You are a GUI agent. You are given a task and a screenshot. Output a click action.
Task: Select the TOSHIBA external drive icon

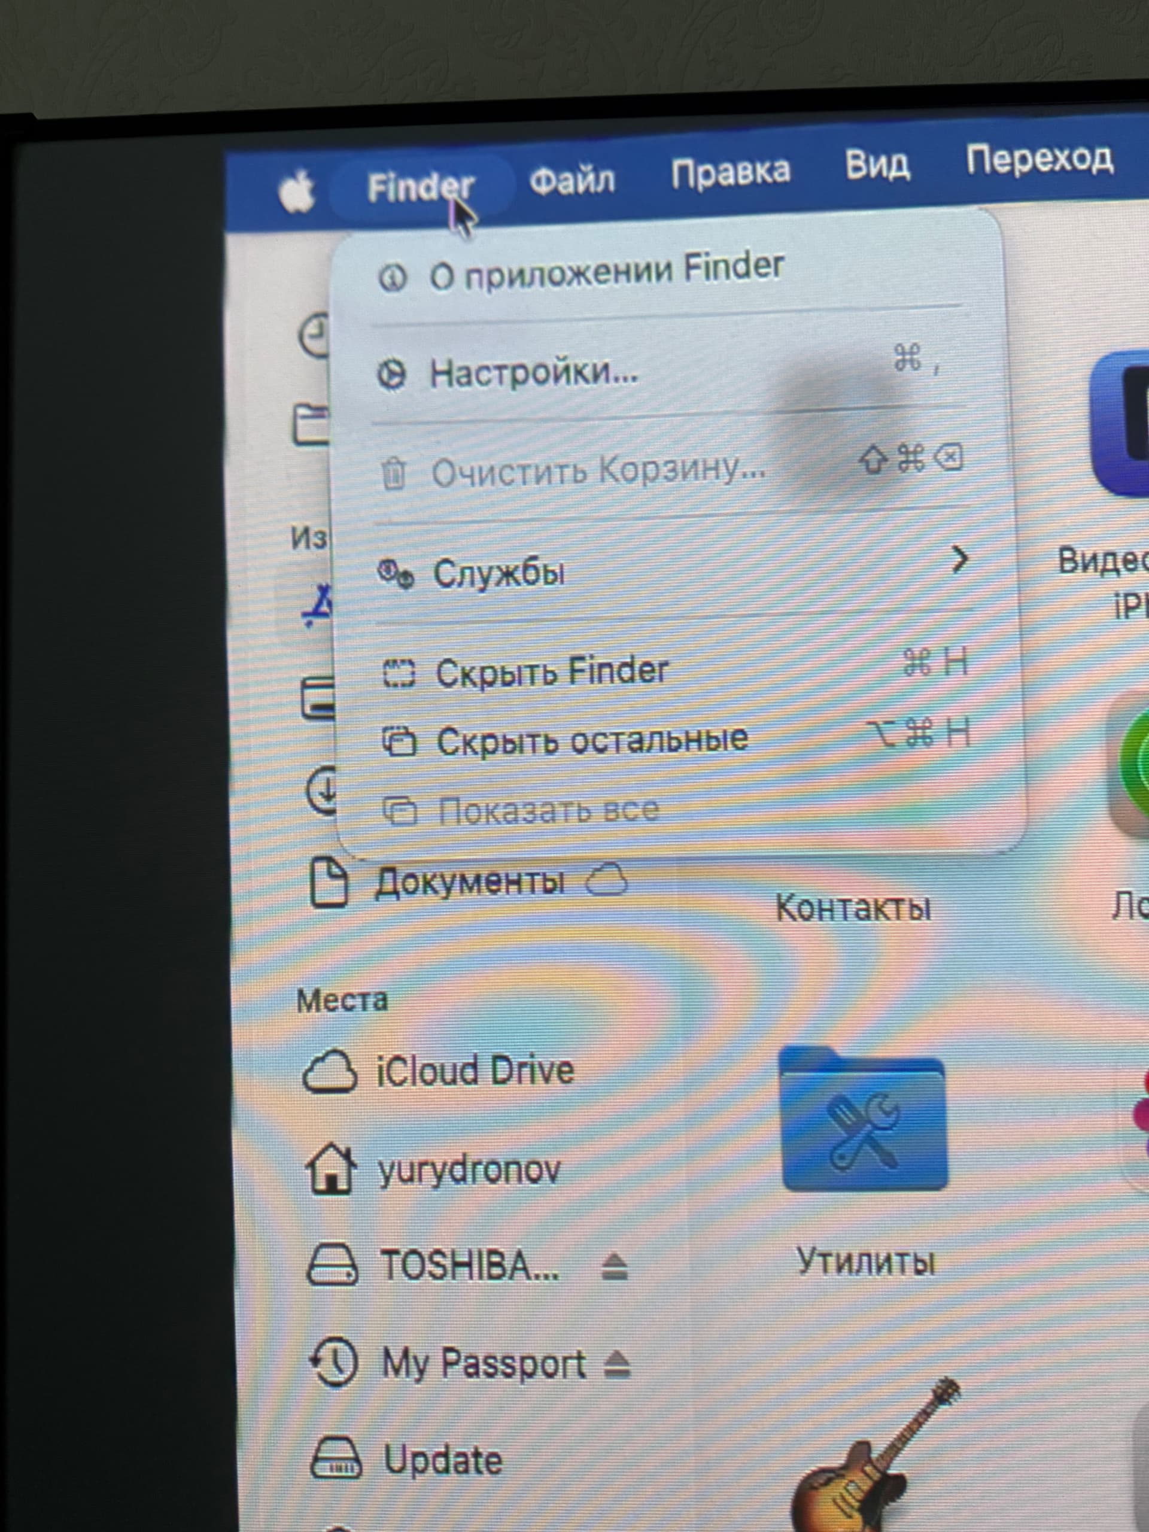coord(333,1265)
